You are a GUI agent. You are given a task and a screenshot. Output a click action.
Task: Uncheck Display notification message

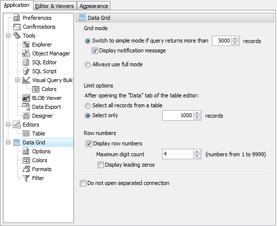pos(95,51)
